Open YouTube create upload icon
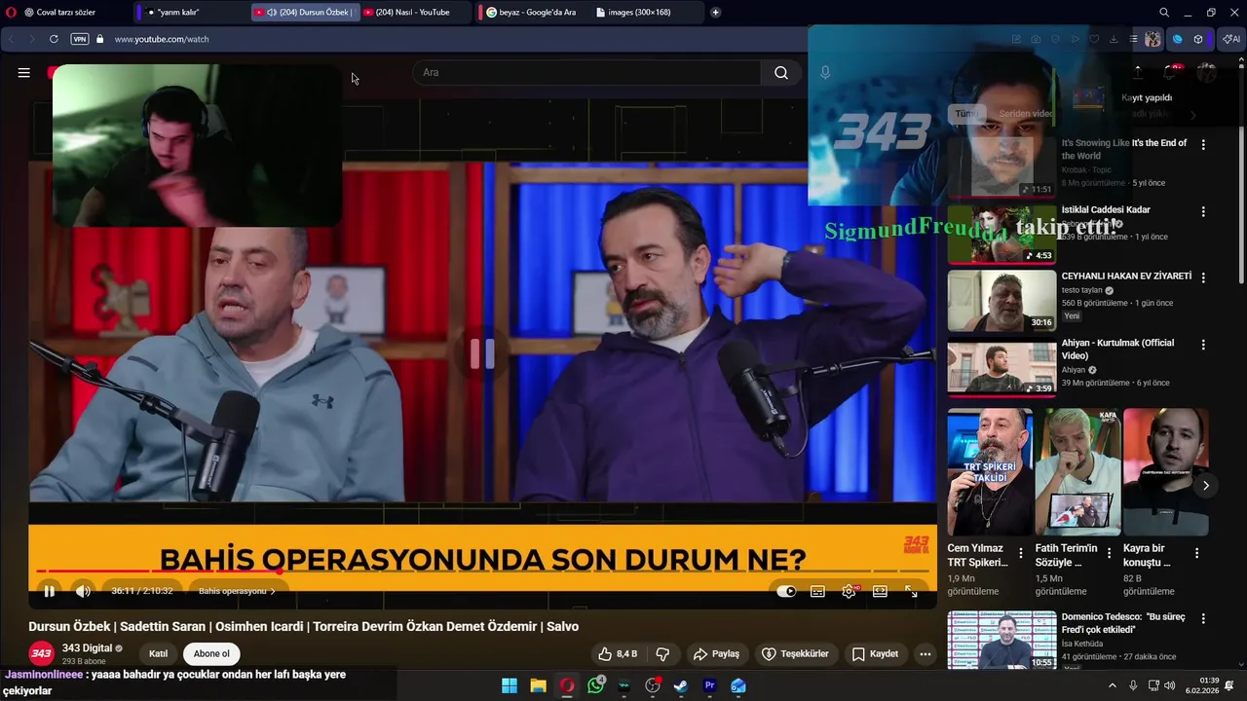Image resolution: width=1247 pixels, height=701 pixels. (x=1137, y=72)
